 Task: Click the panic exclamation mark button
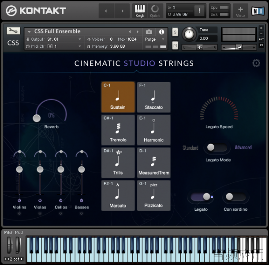click(199, 11)
